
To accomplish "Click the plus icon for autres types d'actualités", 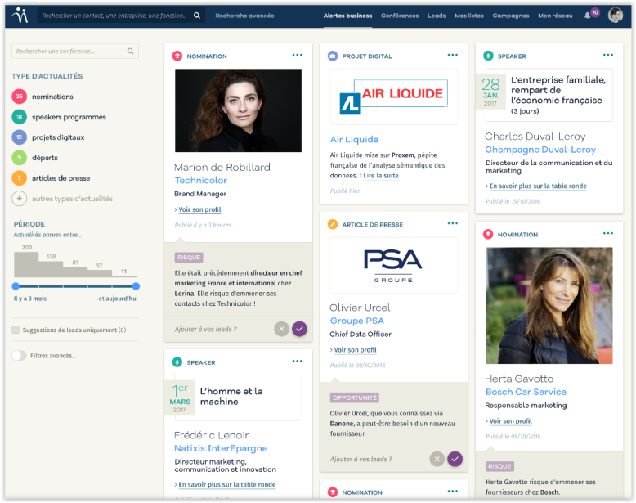I will (x=19, y=199).
